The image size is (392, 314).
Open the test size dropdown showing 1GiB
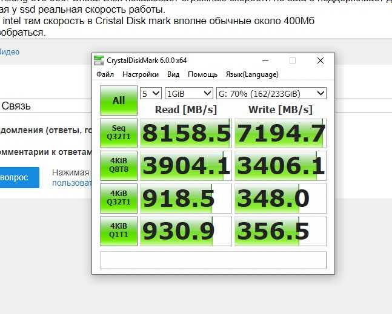pyautogui.click(x=189, y=94)
